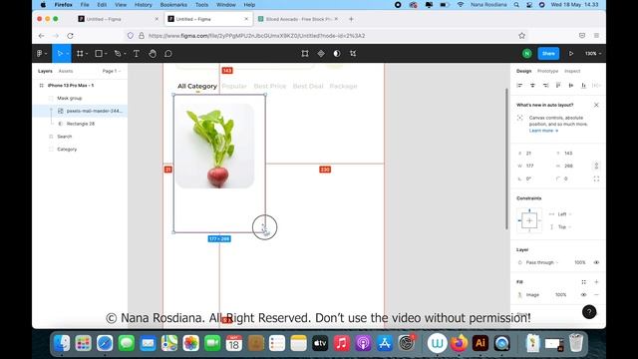Open the Help question mark button
The width and height of the screenshot is (638, 359).
tap(589, 312)
